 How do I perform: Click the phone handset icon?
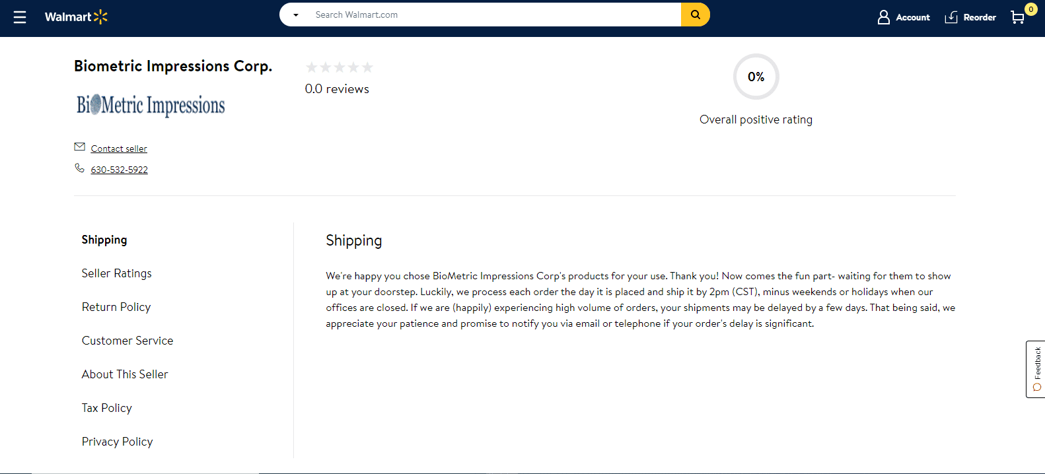pyautogui.click(x=79, y=168)
